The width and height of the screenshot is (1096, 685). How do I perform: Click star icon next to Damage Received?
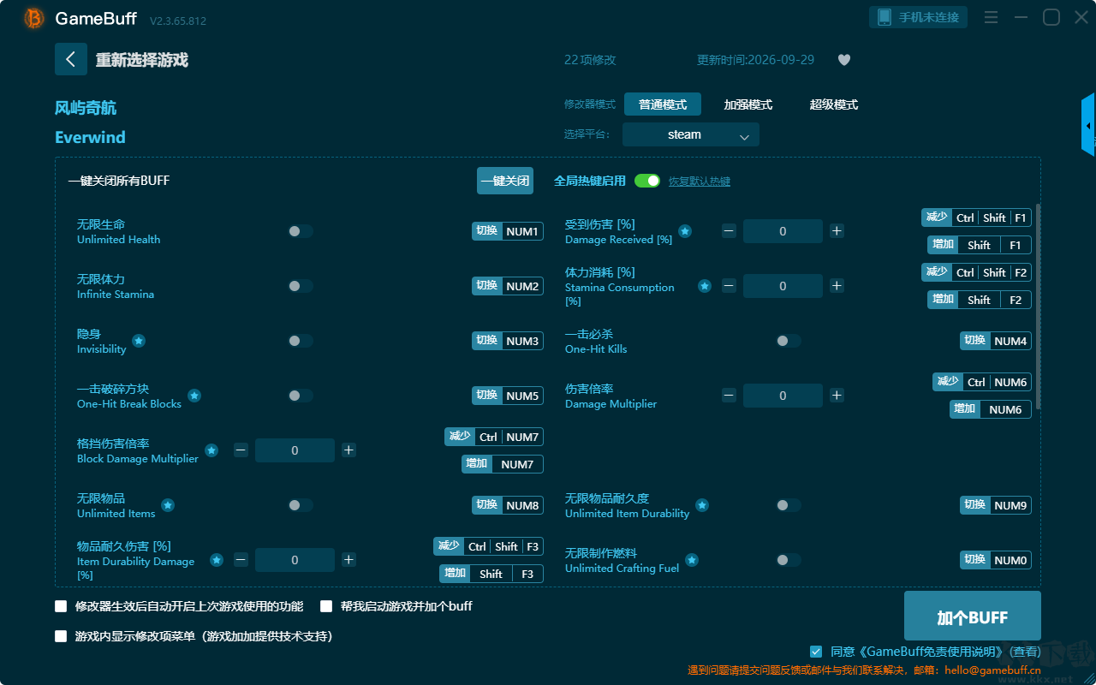[685, 231]
